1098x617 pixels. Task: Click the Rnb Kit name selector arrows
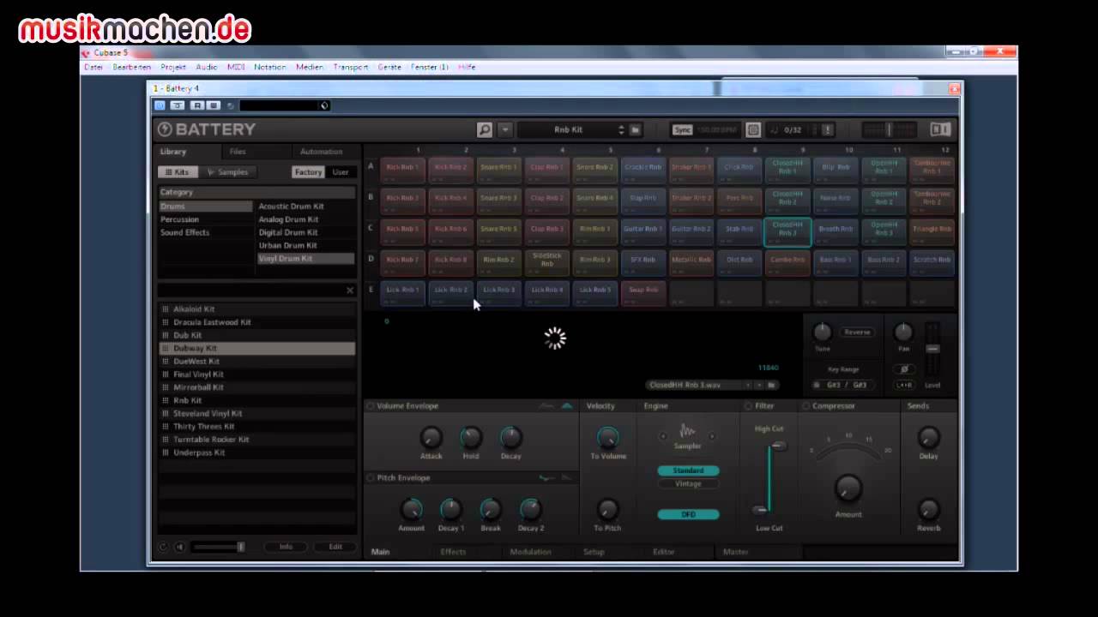[x=621, y=129]
